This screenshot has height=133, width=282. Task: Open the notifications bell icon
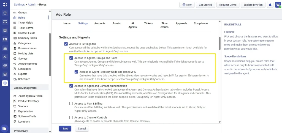[270, 5]
